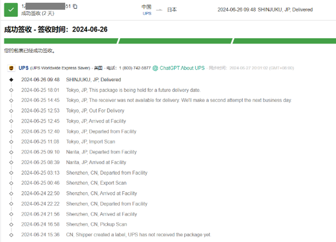Click 'Narita, JP, Arrived at Facility' text
Image resolution: width=336 pixels, height=242 pixels.
[x=96, y=162]
